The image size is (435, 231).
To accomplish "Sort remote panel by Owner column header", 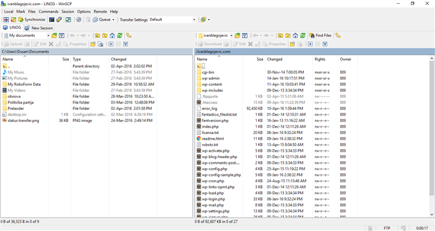I will click(x=347, y=59).
